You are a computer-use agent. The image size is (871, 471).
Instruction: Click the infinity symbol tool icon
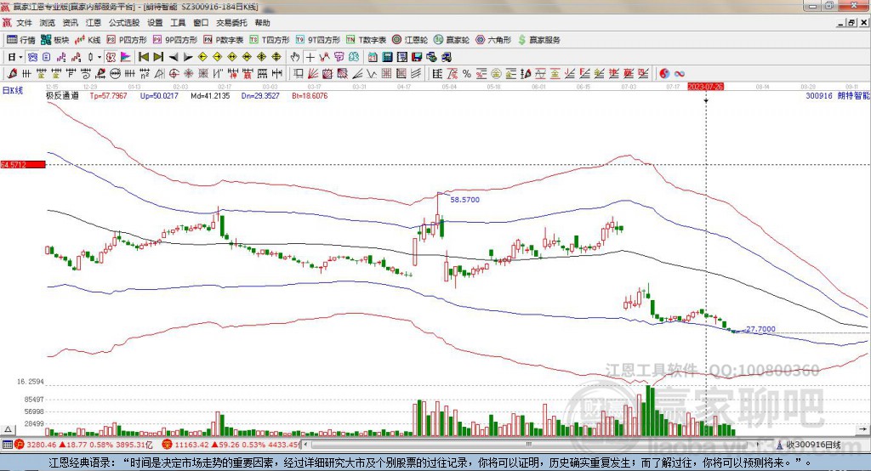pos(680,73)
